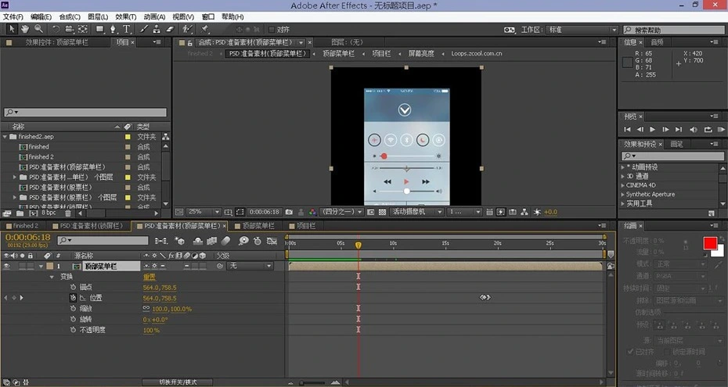Select the Clone Stamp tool
The height and width of the screenshot is (387, 728).
157,29
